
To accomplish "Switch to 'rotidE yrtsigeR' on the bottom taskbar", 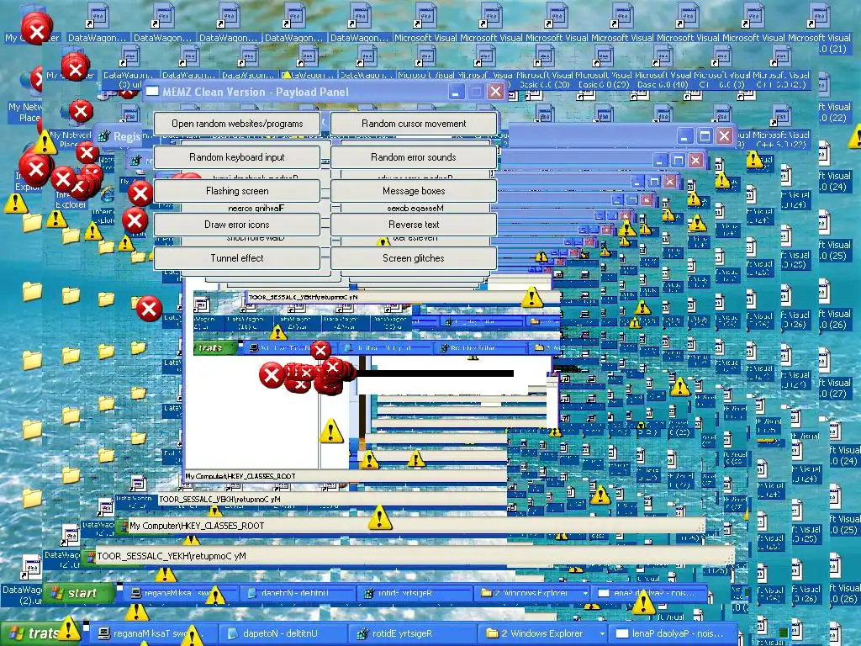I will point(414,633).
